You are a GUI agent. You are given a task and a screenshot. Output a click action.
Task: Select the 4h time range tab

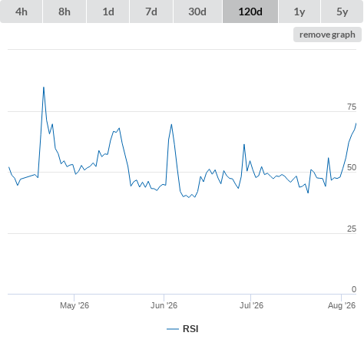coord(22,12)
